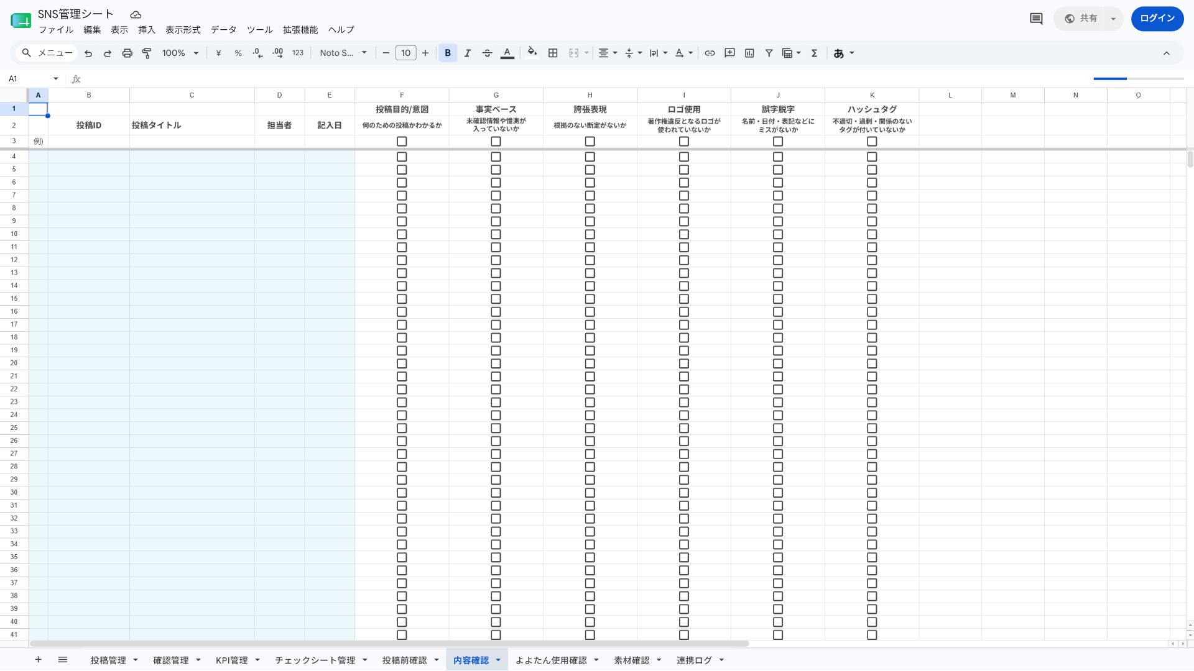Check the ロゴ使用 box in row 6
Image resolution: width=1194 pixels, height=671 pixels.
click(x=684, y=183)
